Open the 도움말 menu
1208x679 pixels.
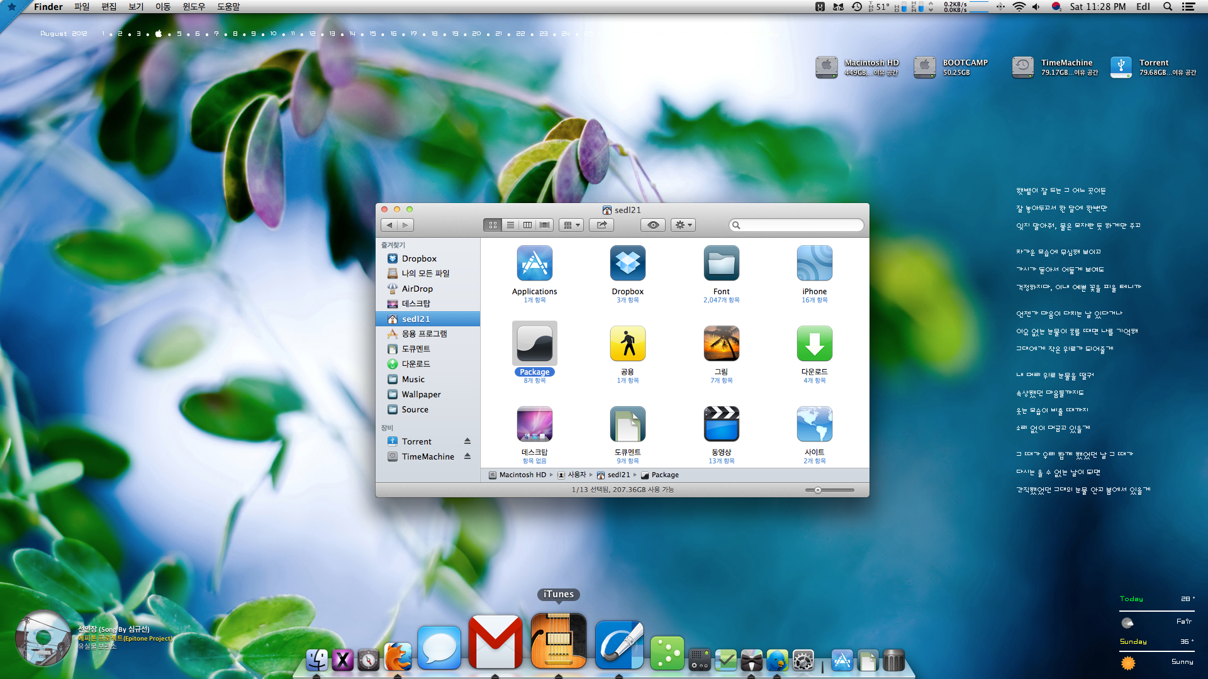coord(228,7)
